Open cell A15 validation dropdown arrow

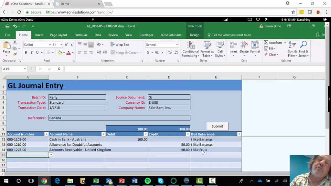pyautogui.click(x=51, y=155)
